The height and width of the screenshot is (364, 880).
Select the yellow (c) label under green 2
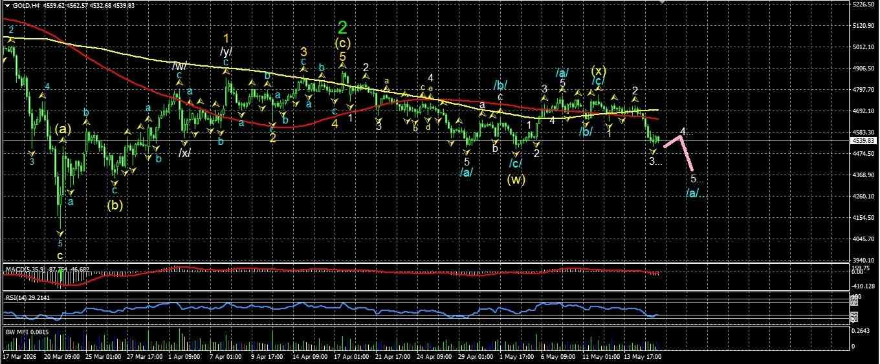click(x=343, y=43)
